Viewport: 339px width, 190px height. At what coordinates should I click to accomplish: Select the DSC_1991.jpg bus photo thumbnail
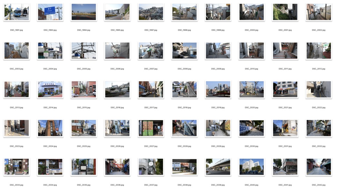pos(17,12)
